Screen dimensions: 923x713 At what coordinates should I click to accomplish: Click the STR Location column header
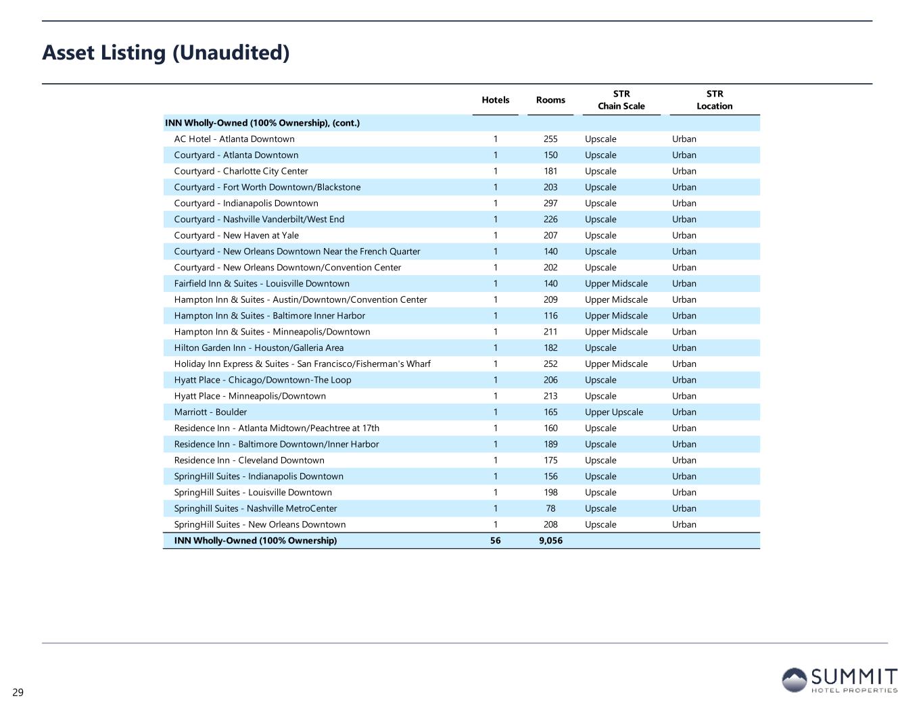coord(714,100)
